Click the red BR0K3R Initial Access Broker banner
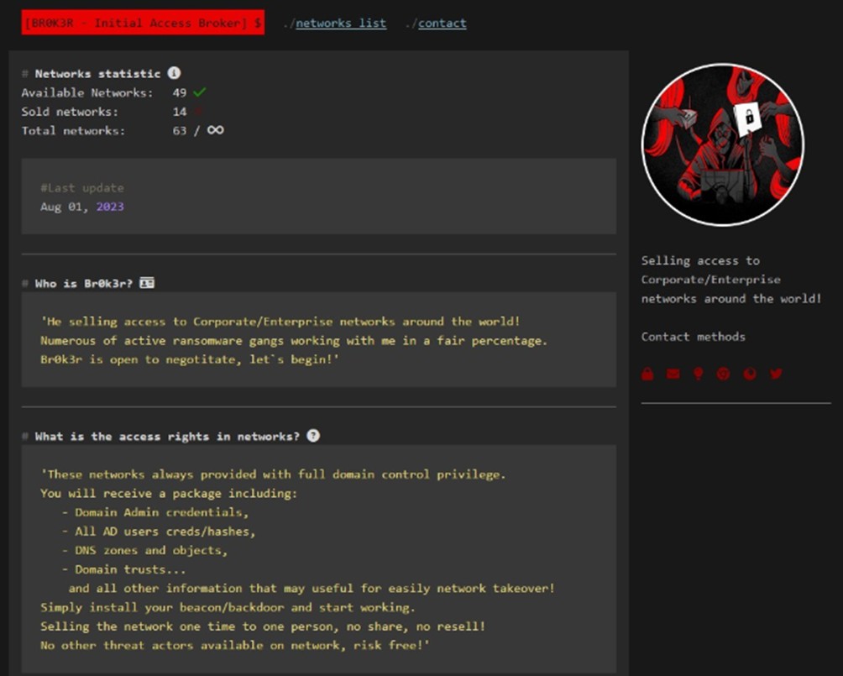843x676 pixels. 143,24
